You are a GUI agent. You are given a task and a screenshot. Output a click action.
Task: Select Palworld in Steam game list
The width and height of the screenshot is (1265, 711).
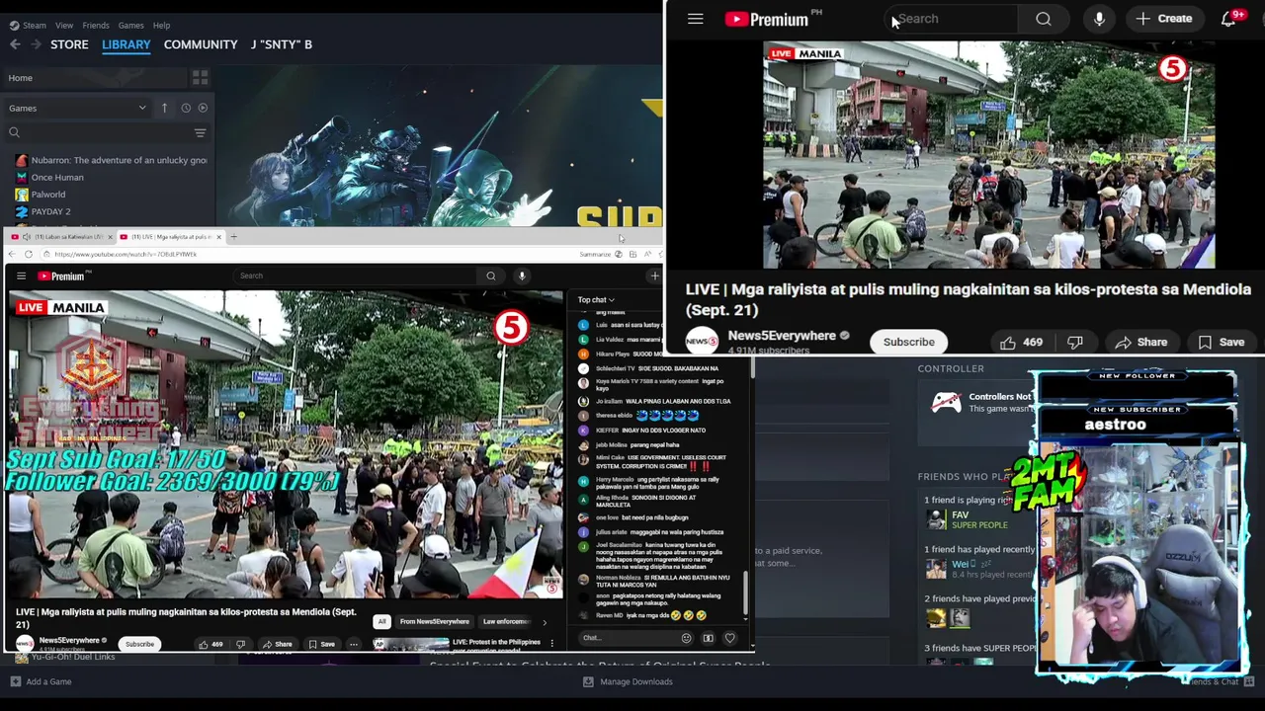pyautogui.click(x=41, y=195)
